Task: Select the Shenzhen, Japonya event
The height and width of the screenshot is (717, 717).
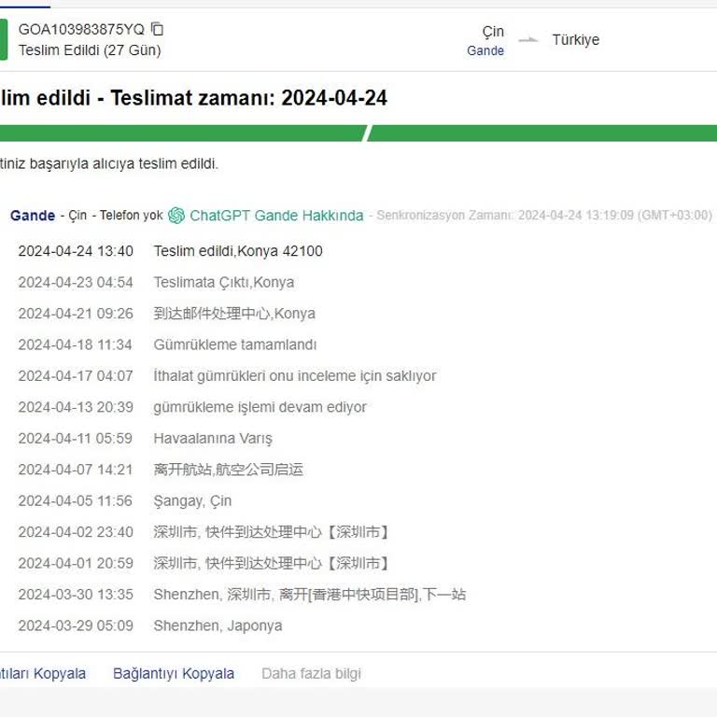Action: coord(218,626)
